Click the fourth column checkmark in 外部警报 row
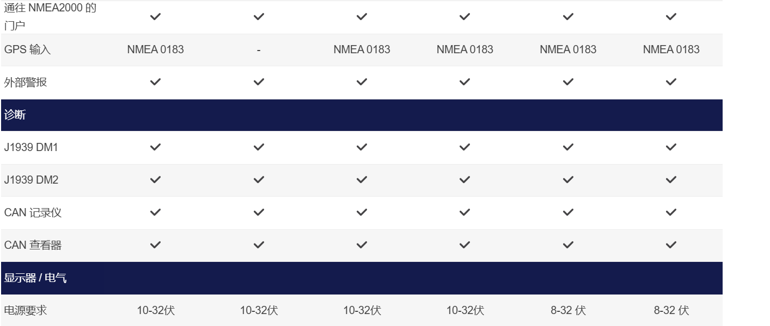This screenshot has width=770, height=326. [x=465, y=82]
